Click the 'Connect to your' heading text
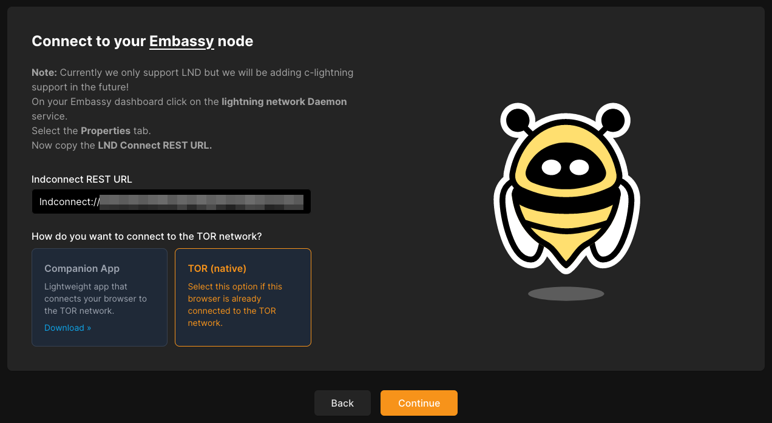The width and height of the screenshot is (772, 423). (89, 41)
